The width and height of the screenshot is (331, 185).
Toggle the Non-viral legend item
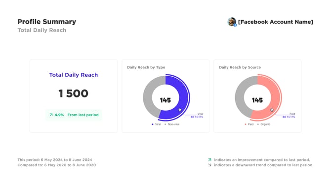point(172,124)
